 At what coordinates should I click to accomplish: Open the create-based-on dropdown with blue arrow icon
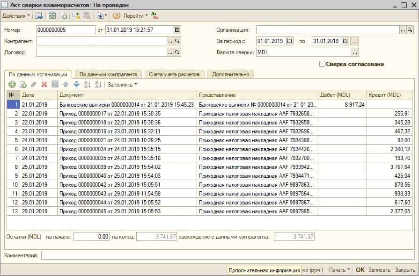[x=102, y=16]
